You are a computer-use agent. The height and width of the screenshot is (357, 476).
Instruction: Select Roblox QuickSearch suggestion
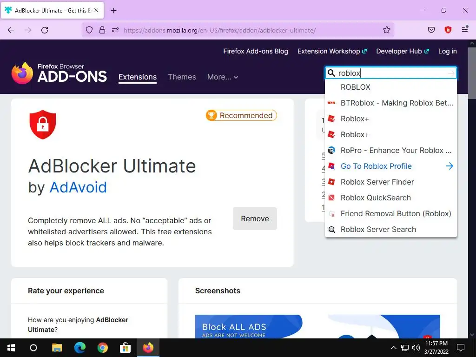click(x=390, y=198)
